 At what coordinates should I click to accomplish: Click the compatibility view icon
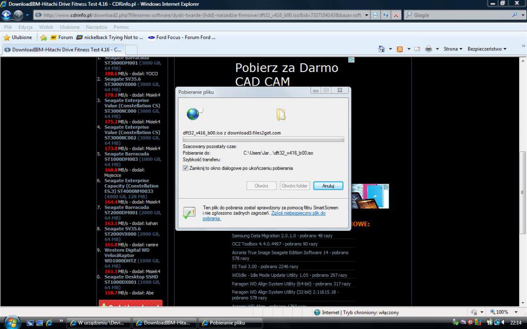pyautogui.click(x=376, y=15)
